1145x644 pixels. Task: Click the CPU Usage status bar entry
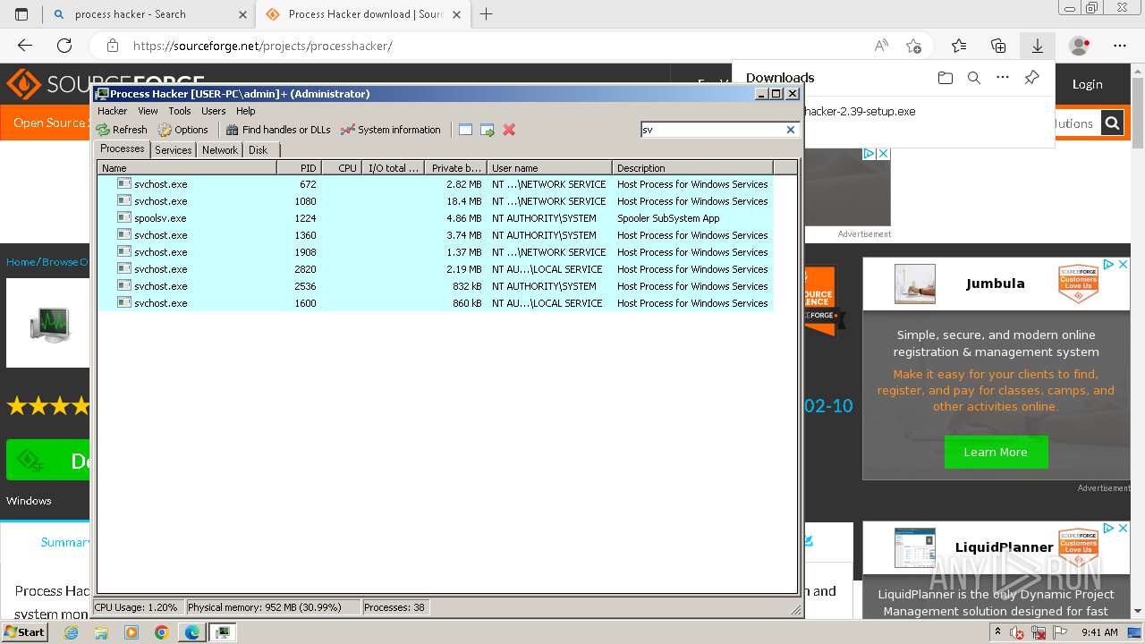point(137,607)
